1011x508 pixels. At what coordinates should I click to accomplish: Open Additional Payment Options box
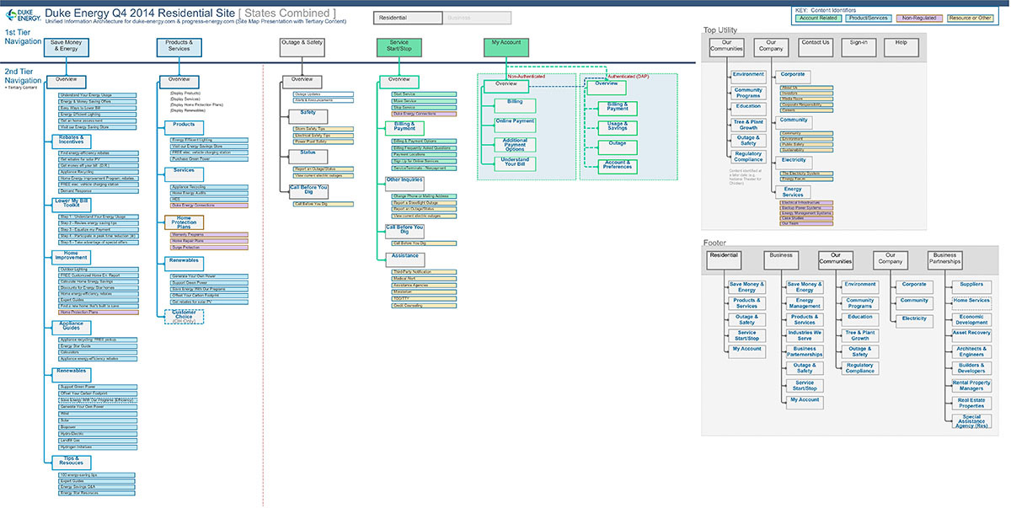[x=515, y=144]
